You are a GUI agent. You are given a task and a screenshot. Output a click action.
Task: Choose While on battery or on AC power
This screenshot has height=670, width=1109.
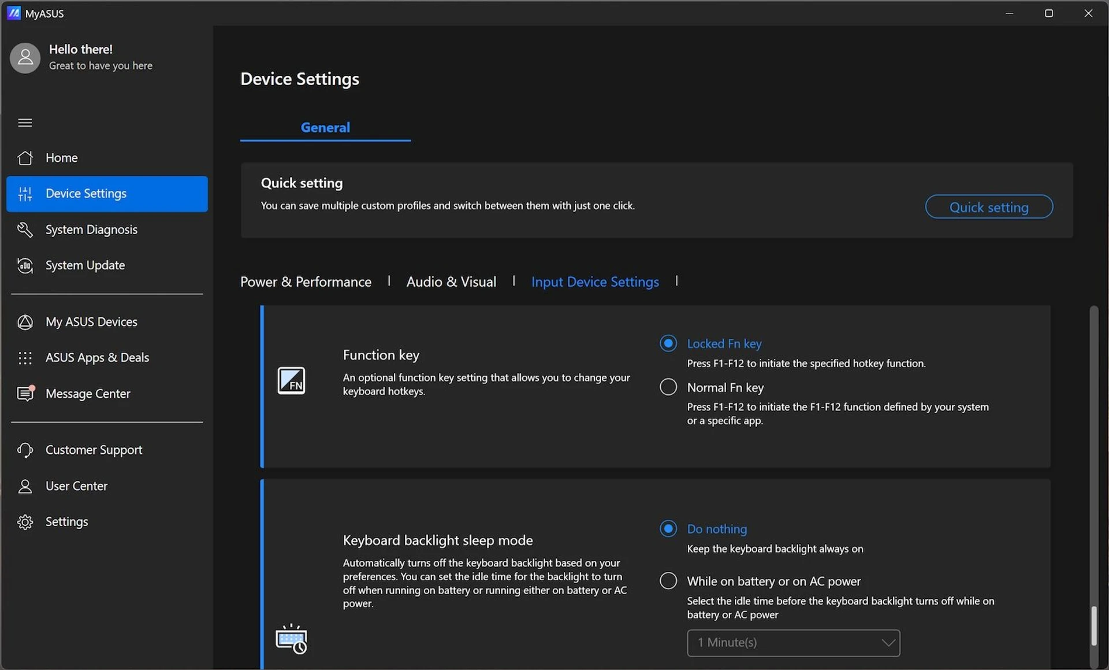[x=668, y=580]
